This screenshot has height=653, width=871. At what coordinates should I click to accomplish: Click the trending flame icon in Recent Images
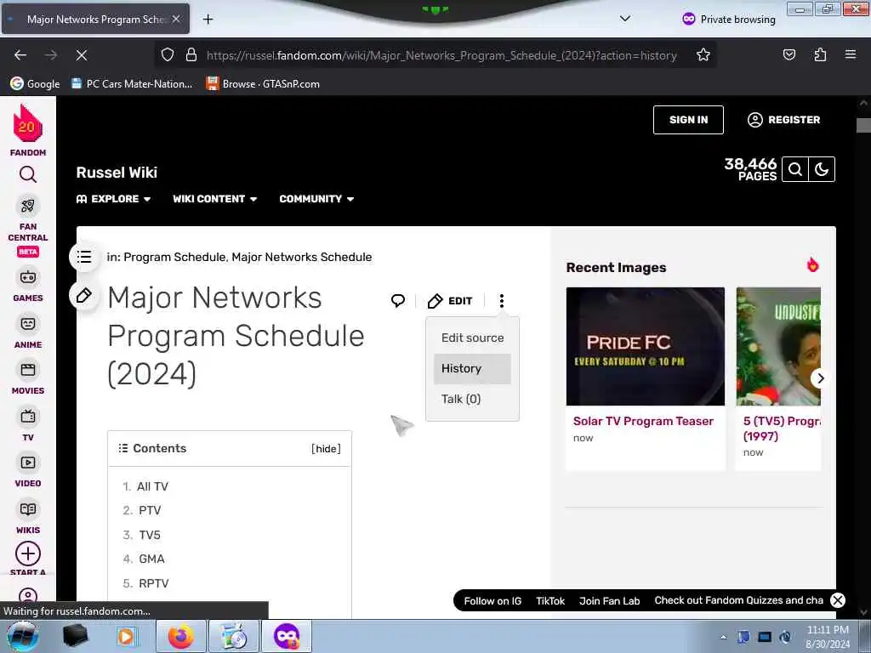coord(812,265)
